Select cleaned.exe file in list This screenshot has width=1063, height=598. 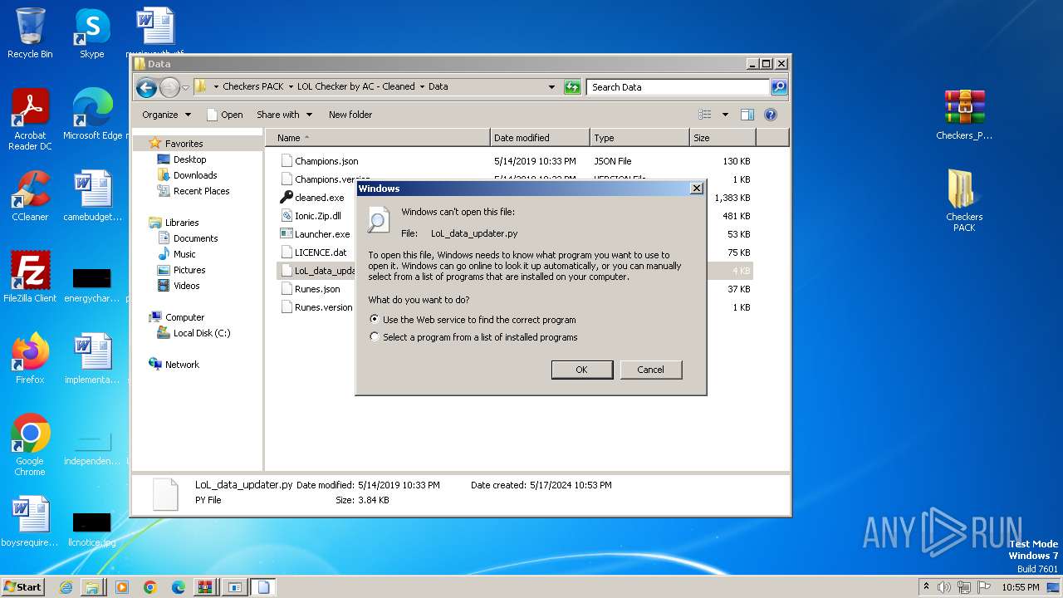pos(319,198)
